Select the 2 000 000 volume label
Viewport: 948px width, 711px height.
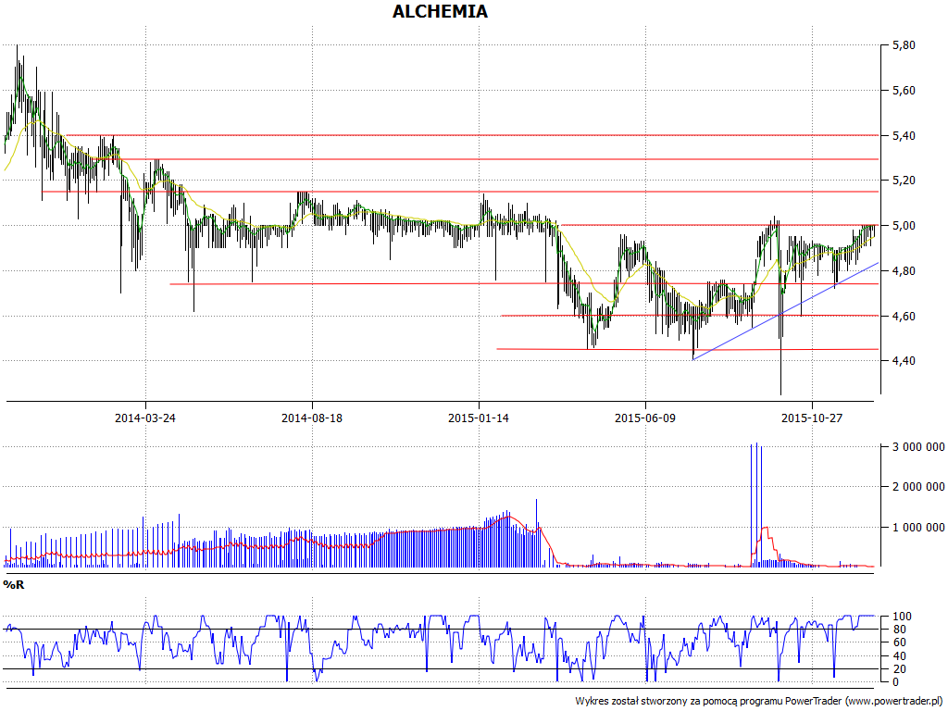918,487
